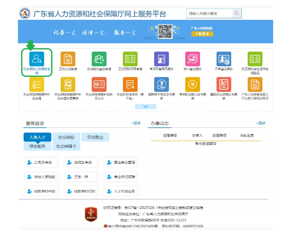
Task: Switch to the 劳动就业 tab
Action: [95, 137]
